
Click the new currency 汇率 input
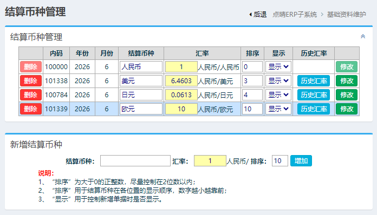tap(210, 161)
